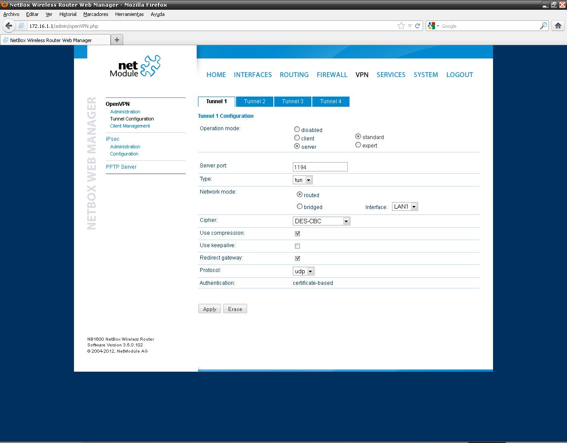
Task: Open the FIREWALL navigation page
Action: click(x=332, y=75)
